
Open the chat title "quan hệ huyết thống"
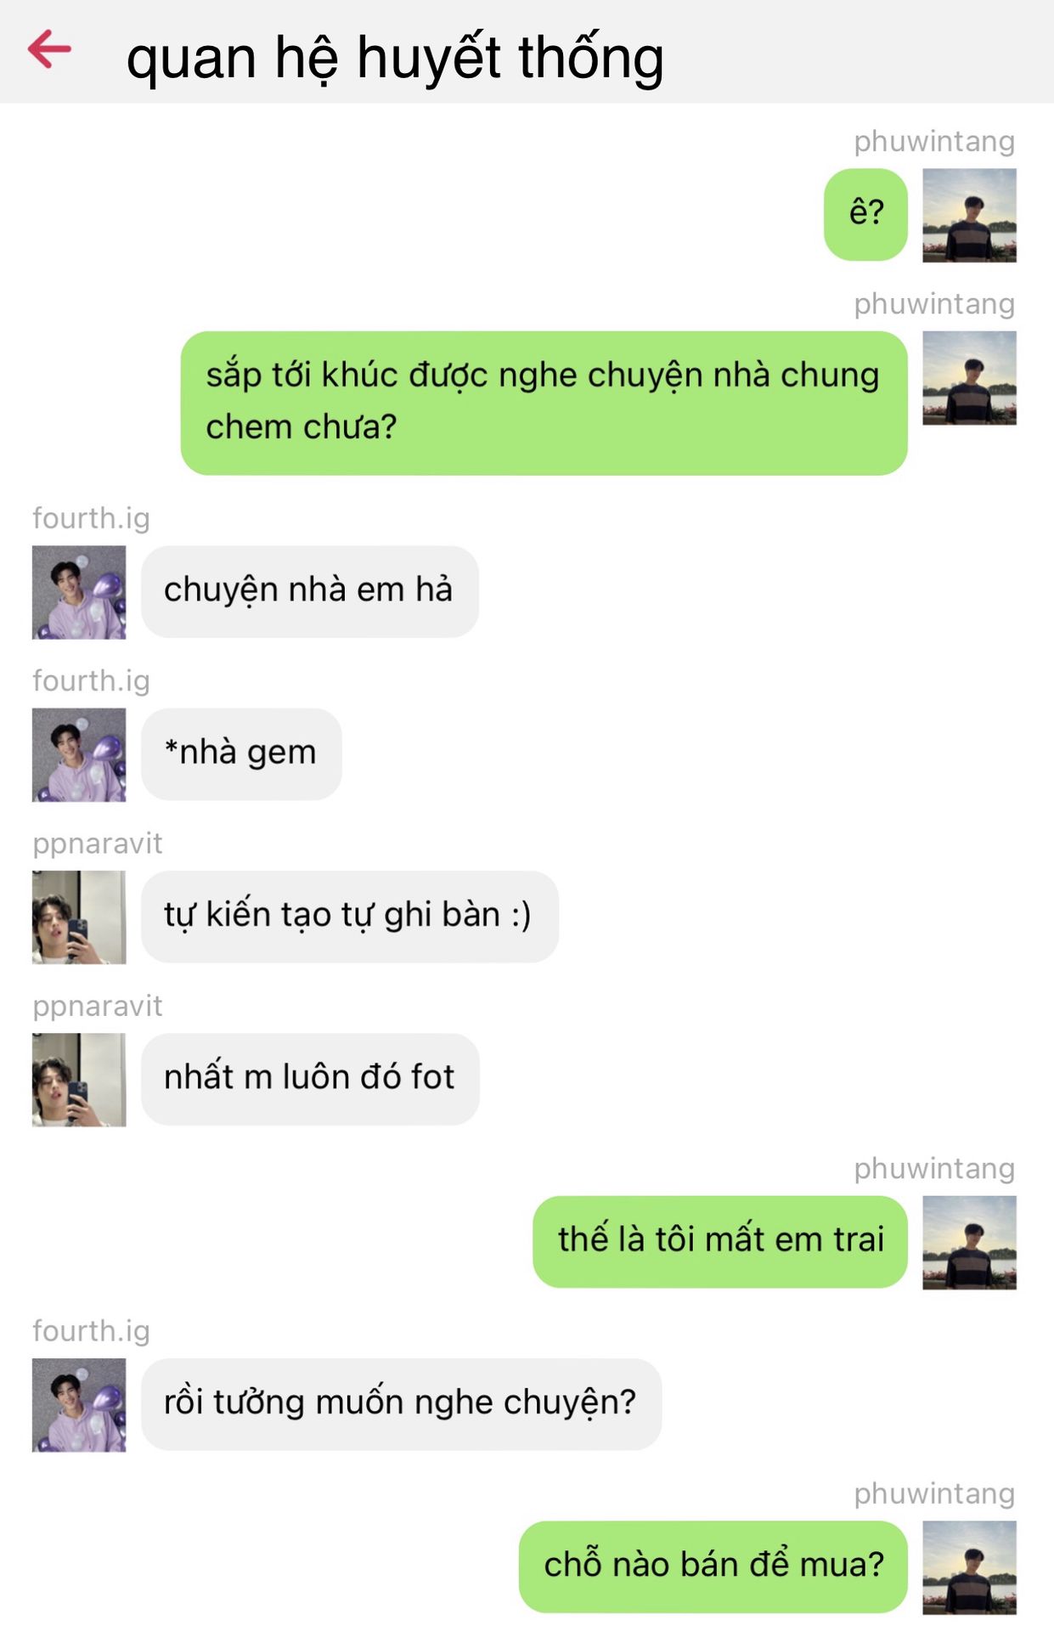click(395, 58)
